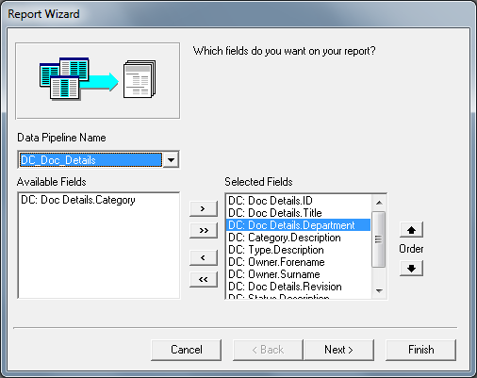Remove all fields with double left arrow

coord(204,279)
